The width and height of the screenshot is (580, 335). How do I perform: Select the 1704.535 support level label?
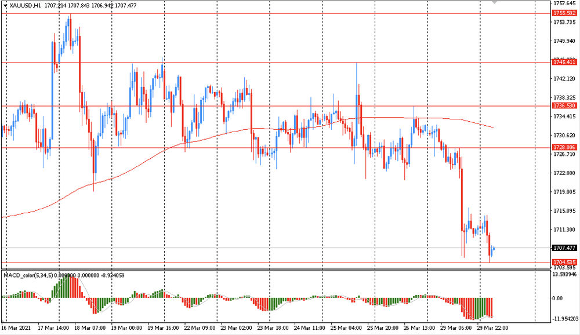click(x=563, y=262)
